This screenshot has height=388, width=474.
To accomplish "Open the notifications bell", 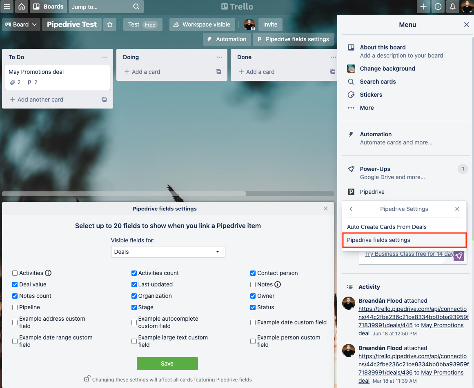I will point(452,7).
